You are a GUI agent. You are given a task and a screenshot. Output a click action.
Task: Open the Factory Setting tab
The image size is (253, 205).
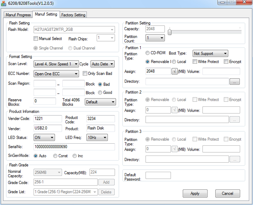pos(73,15)
